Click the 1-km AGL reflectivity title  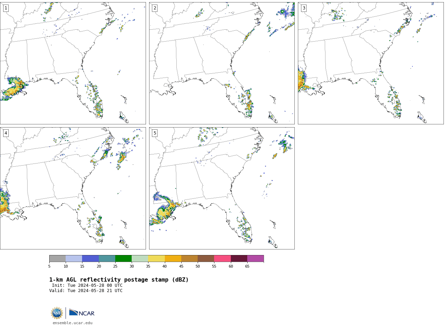click(119, 280)
